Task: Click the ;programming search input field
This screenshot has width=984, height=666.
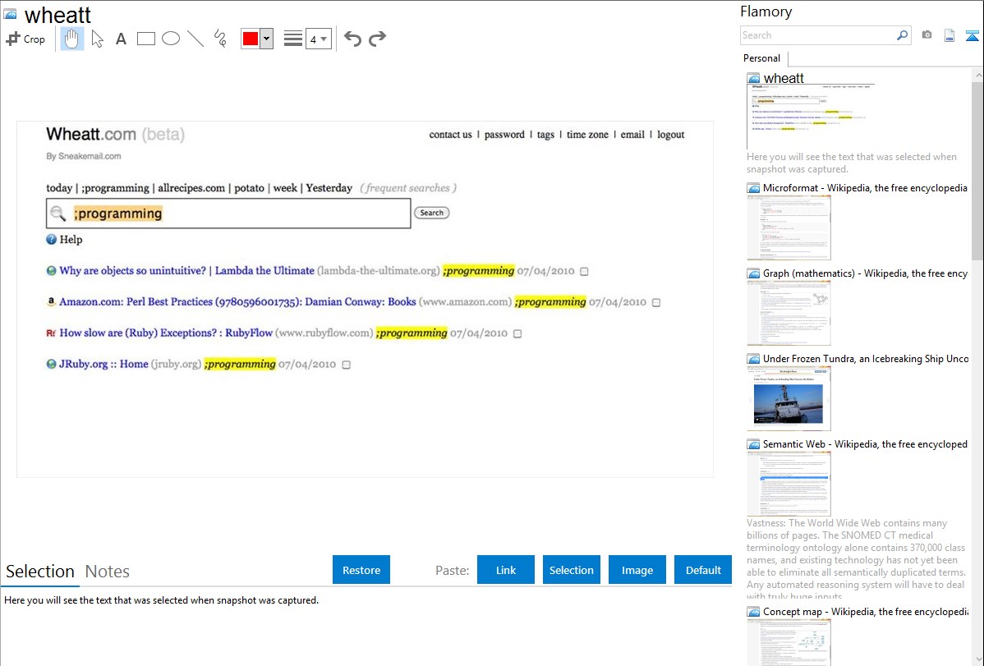Action: tap(228, 214)
